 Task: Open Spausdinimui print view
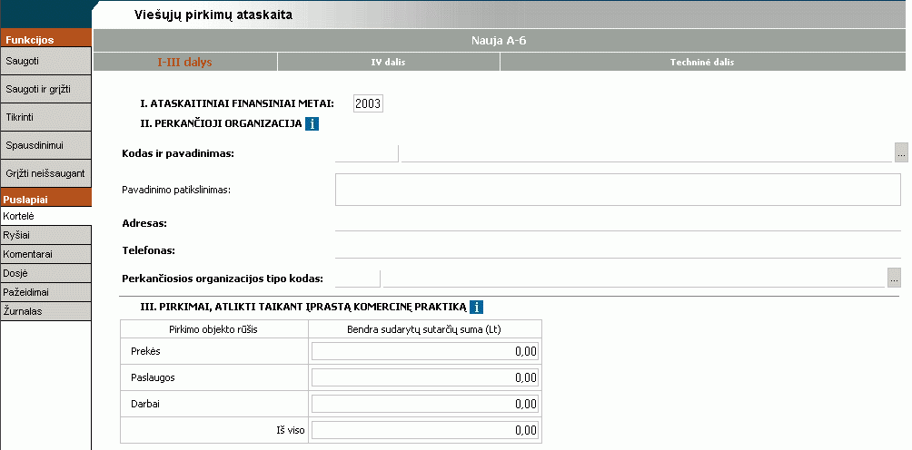(46, 145)
